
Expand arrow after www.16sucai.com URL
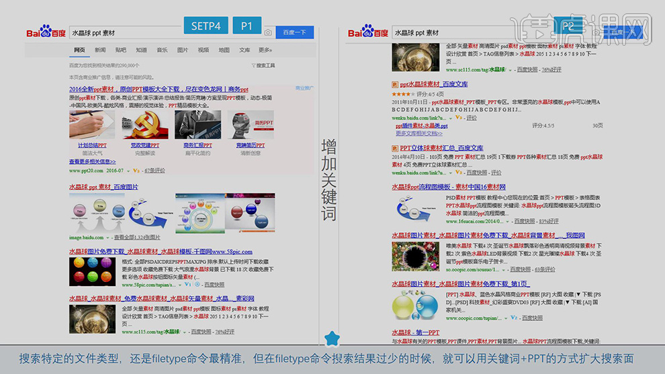click(508, 222)
